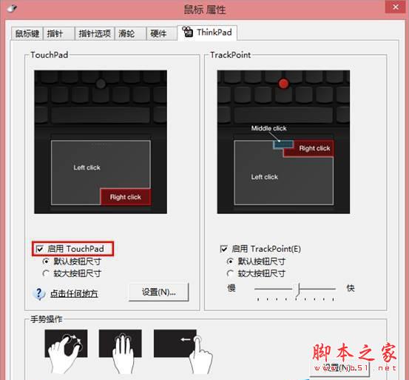Click the 慢 label beside the speed slider

pos(231,288)
